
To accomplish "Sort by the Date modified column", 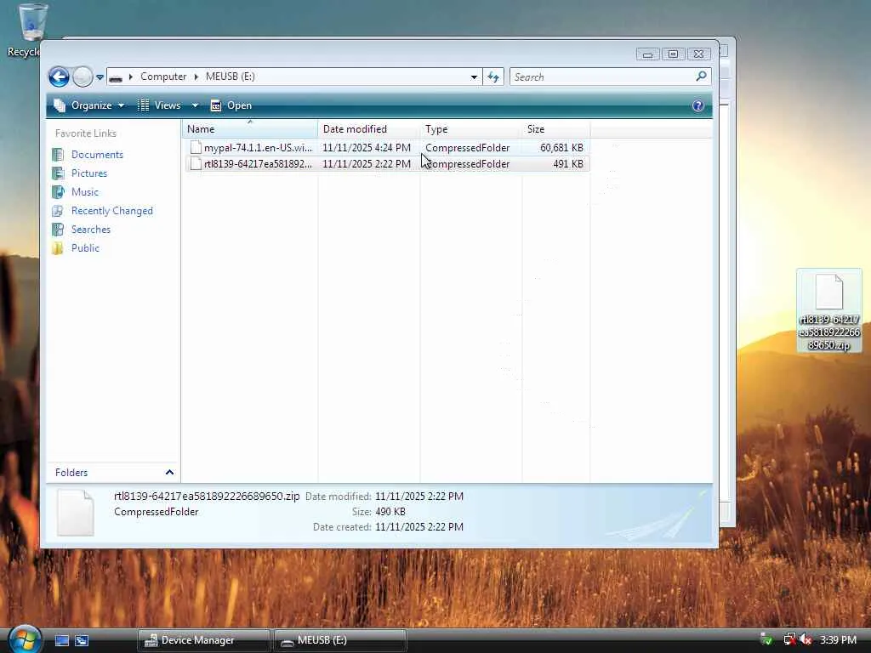I will coord(369,129).
